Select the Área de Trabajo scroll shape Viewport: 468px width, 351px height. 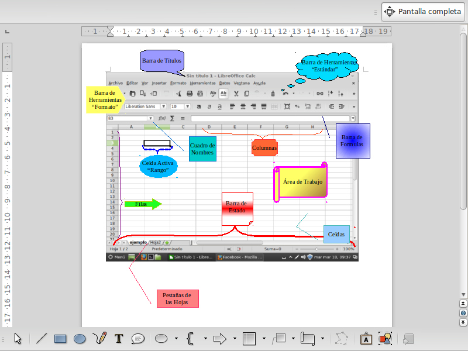point(301,182)
